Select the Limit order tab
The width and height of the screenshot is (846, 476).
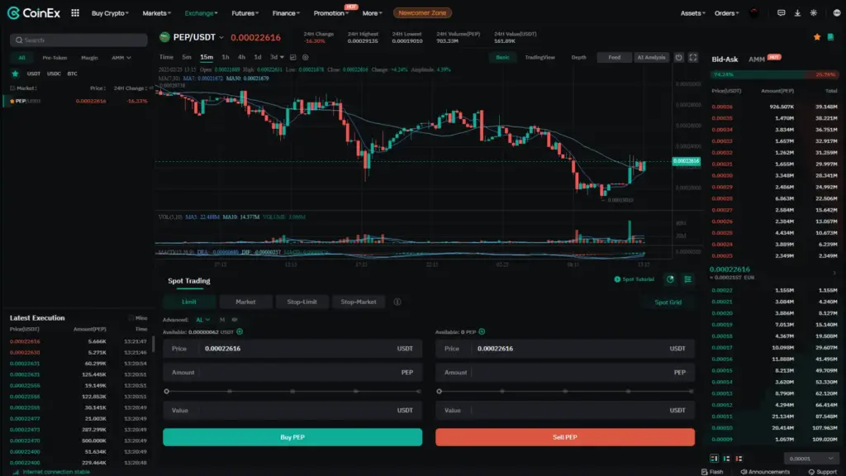coord(189,302)
